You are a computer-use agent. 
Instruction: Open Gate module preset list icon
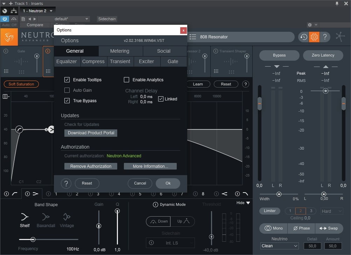click(x=6, y=71)
